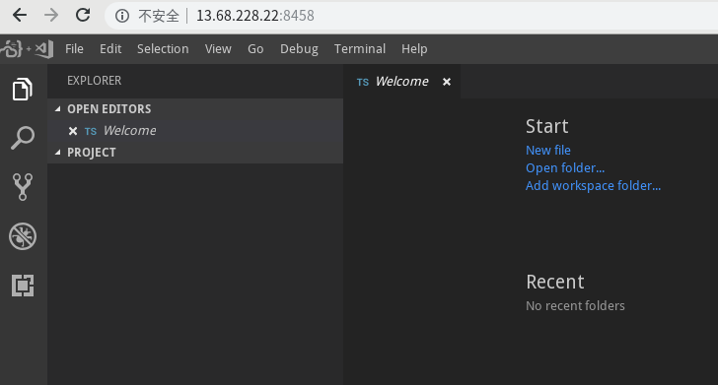Viewport: 718px width, 385px height.
Task: Open the File menu
Action: 74,49
